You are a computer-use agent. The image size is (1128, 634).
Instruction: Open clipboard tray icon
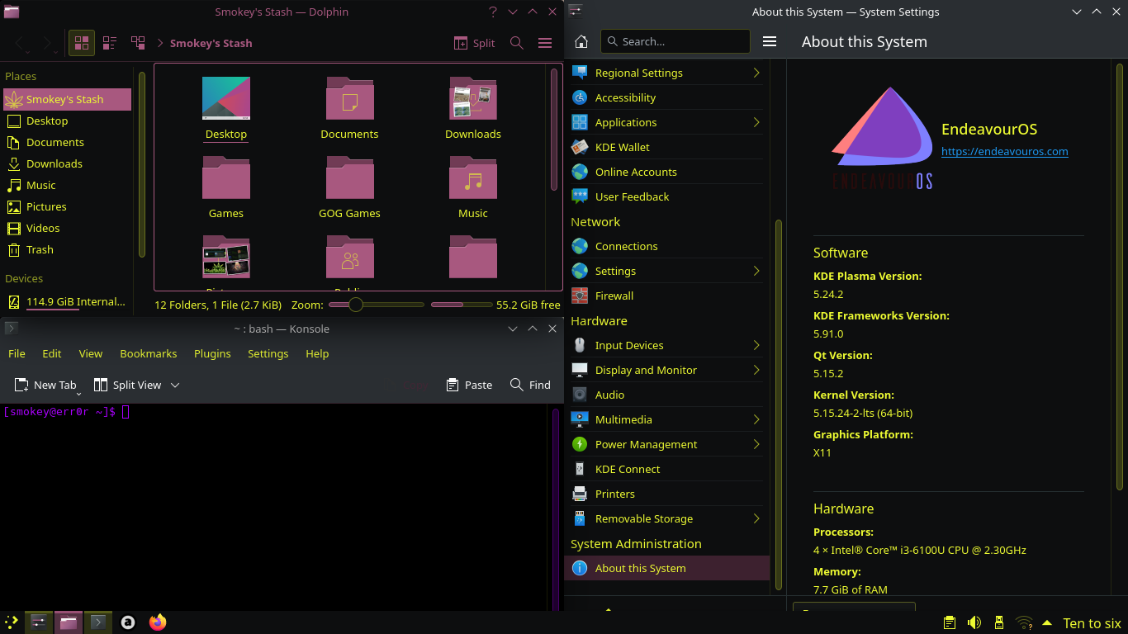[x=950, y=622]
